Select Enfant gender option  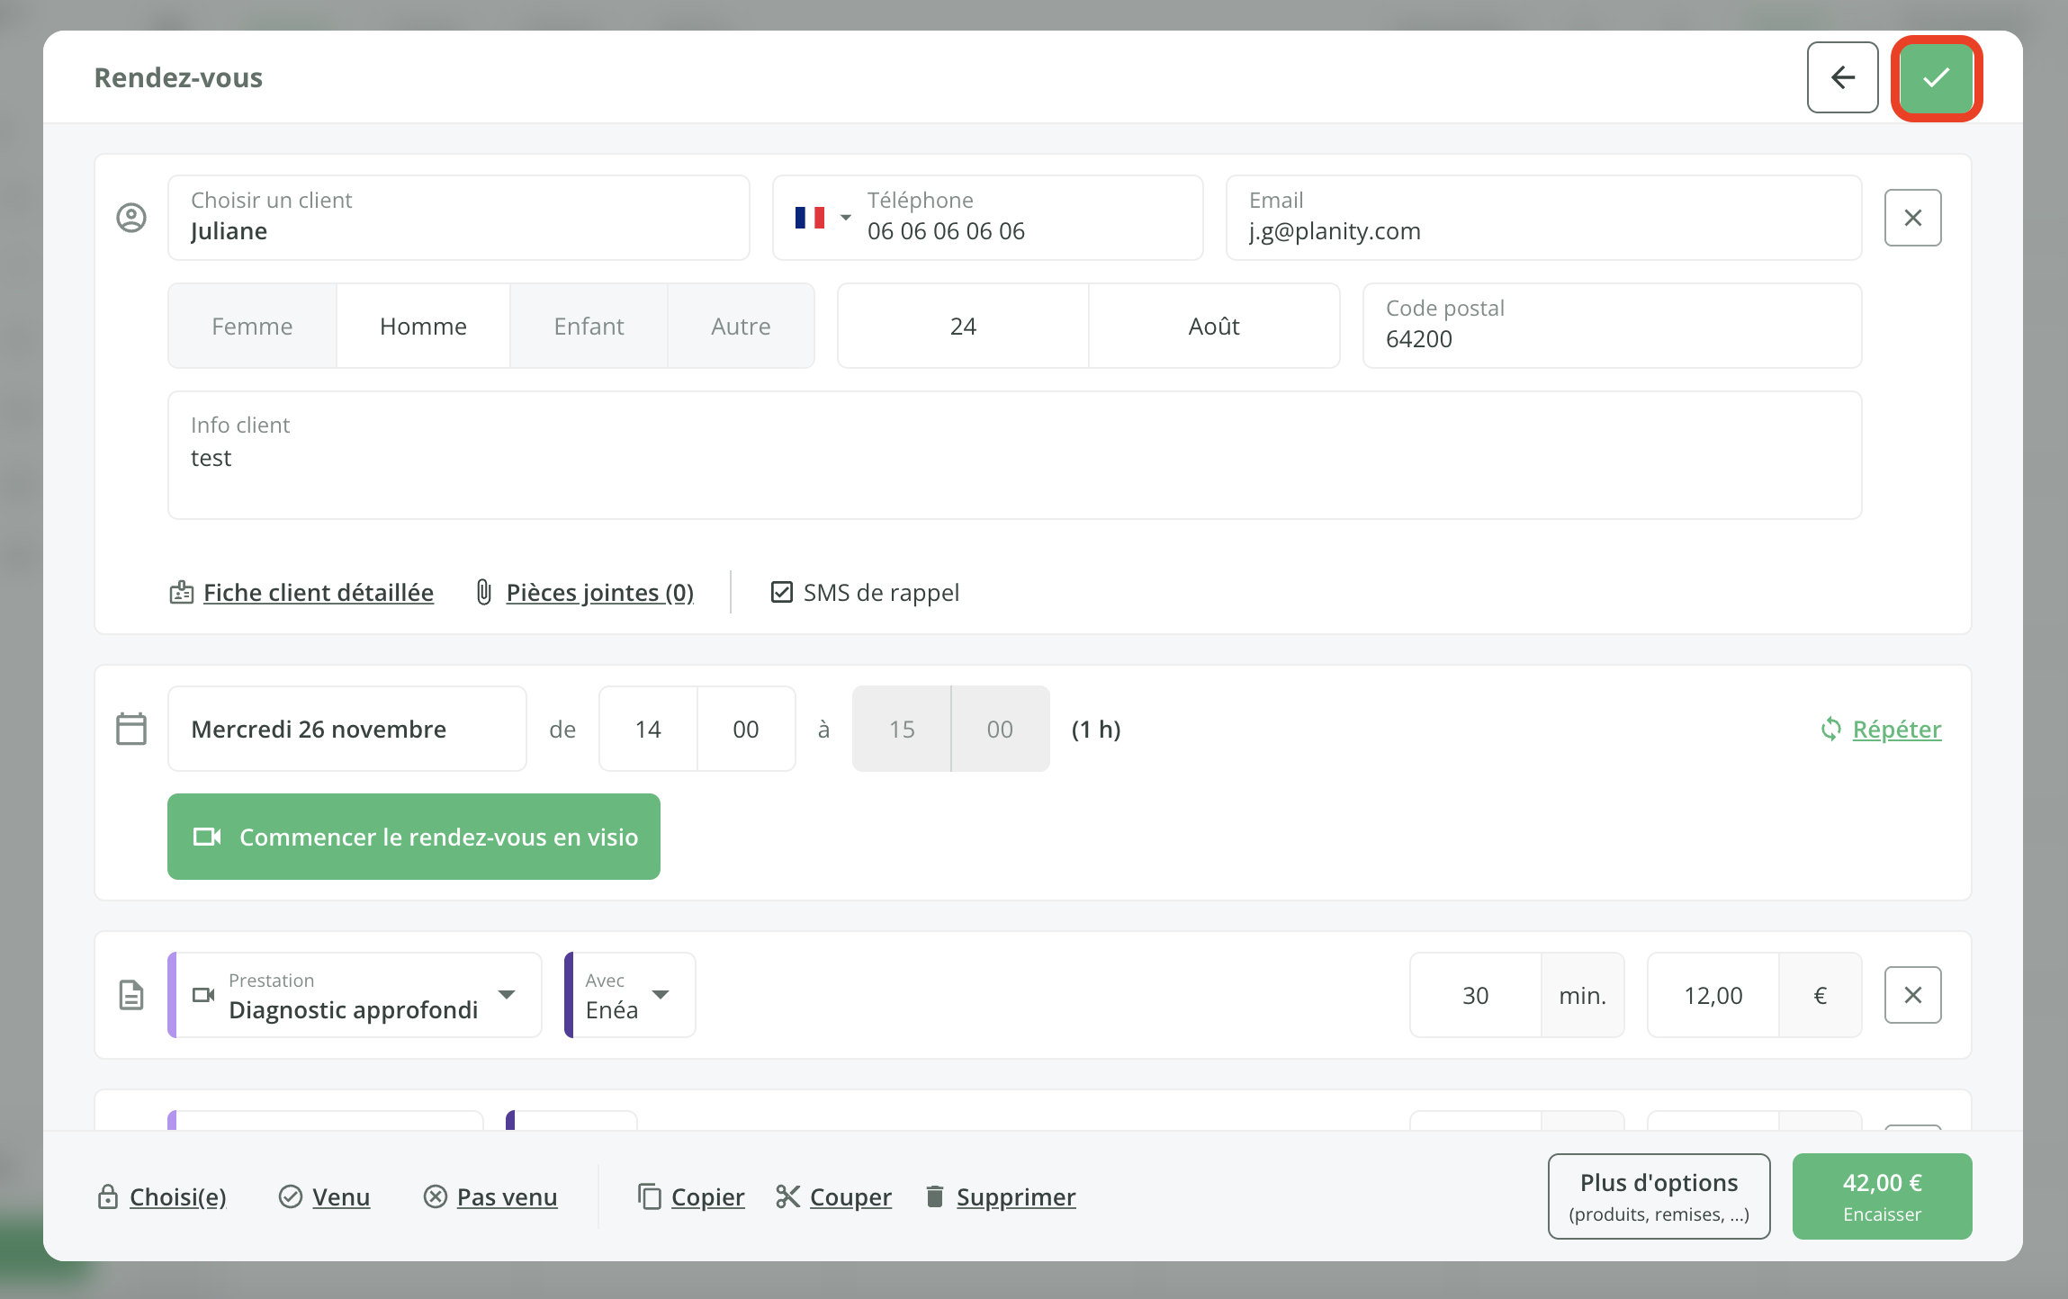coord(589,327)
